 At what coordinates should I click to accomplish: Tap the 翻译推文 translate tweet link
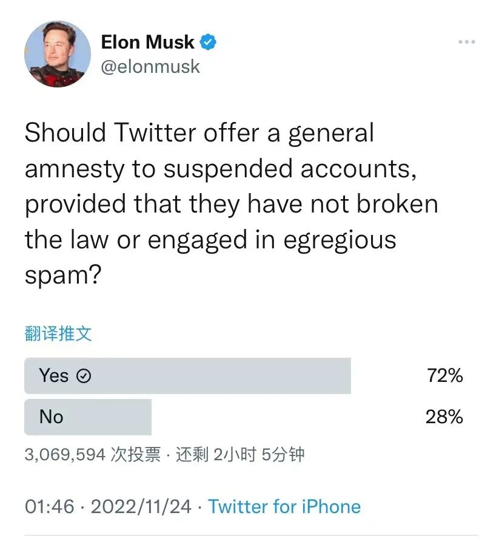tap(58, 333)
